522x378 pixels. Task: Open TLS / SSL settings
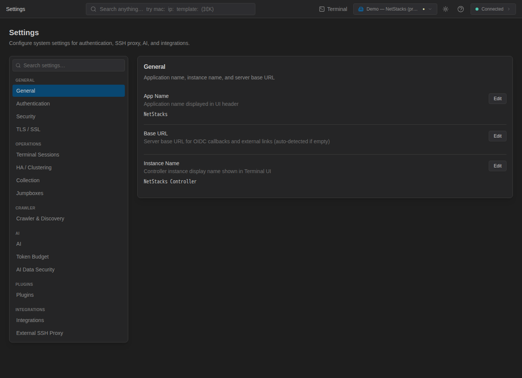(x=68, y=129)
